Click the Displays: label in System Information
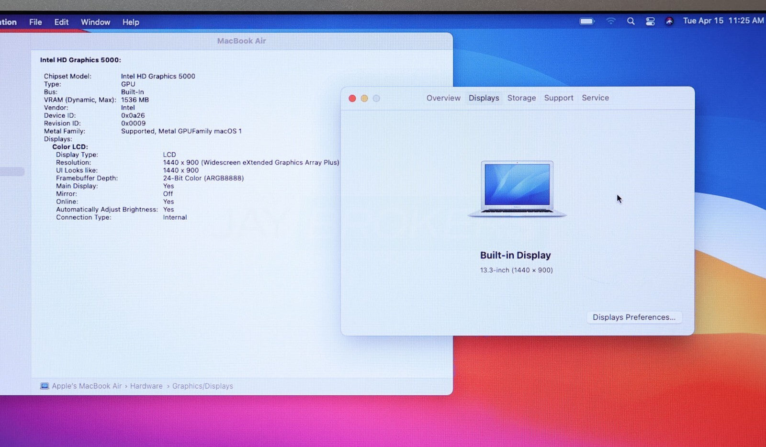This screenshot has width=766, height=447. (x=58, y=139)
